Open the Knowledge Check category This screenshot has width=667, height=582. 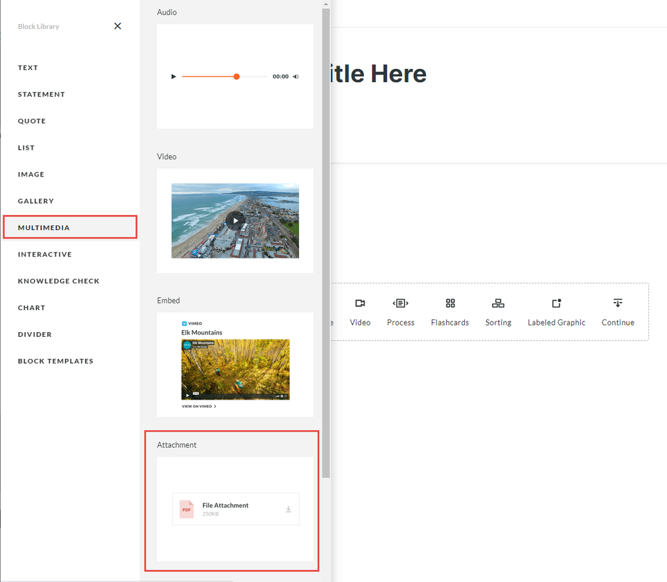tap(59, 281)
